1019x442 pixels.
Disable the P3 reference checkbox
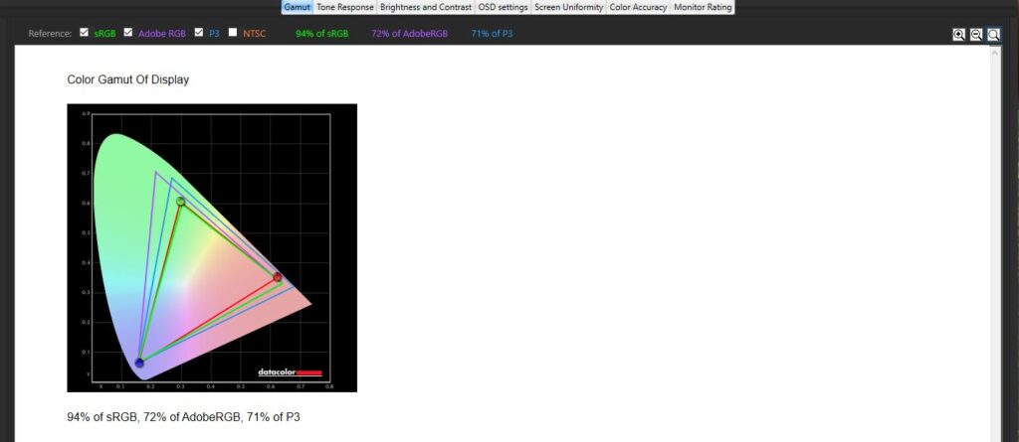[199, 33]
